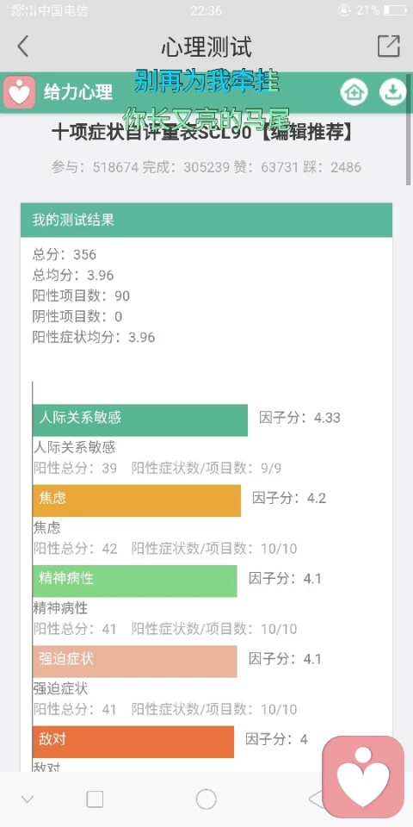Tap the share icon in title bar

click(389, 47)
